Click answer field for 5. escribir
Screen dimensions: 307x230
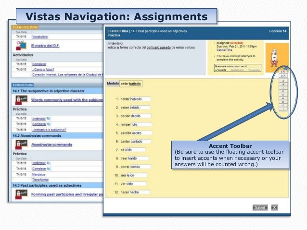coord(142,133)
